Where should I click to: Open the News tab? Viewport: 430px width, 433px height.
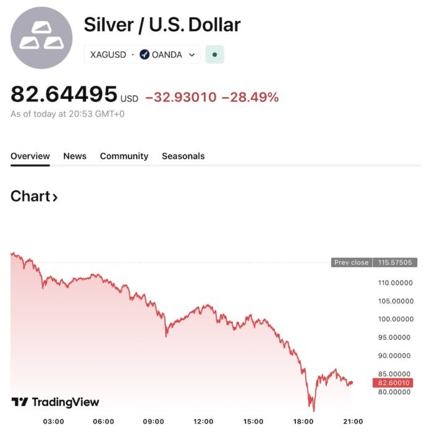75,156
